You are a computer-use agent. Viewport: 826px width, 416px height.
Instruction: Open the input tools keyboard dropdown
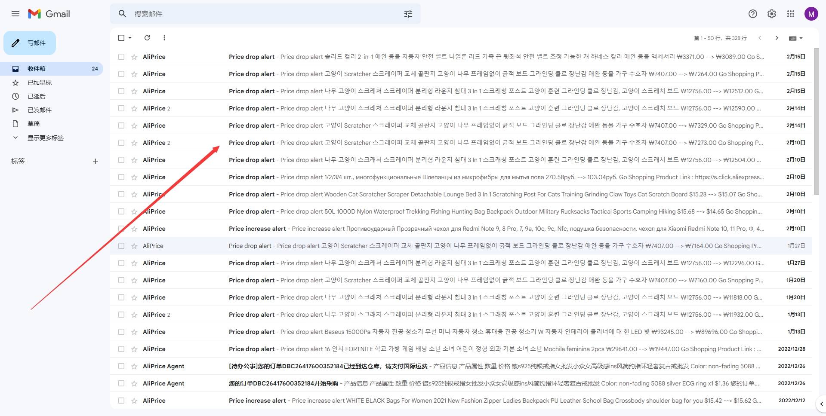click(x=796, y=38)
